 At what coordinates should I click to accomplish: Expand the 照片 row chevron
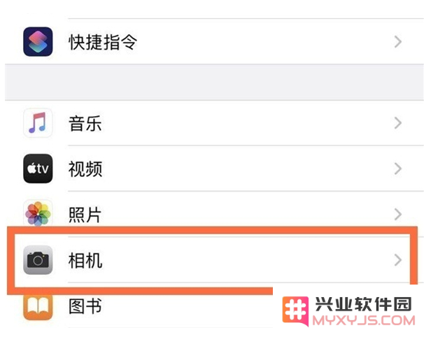(x=398, y=215)
